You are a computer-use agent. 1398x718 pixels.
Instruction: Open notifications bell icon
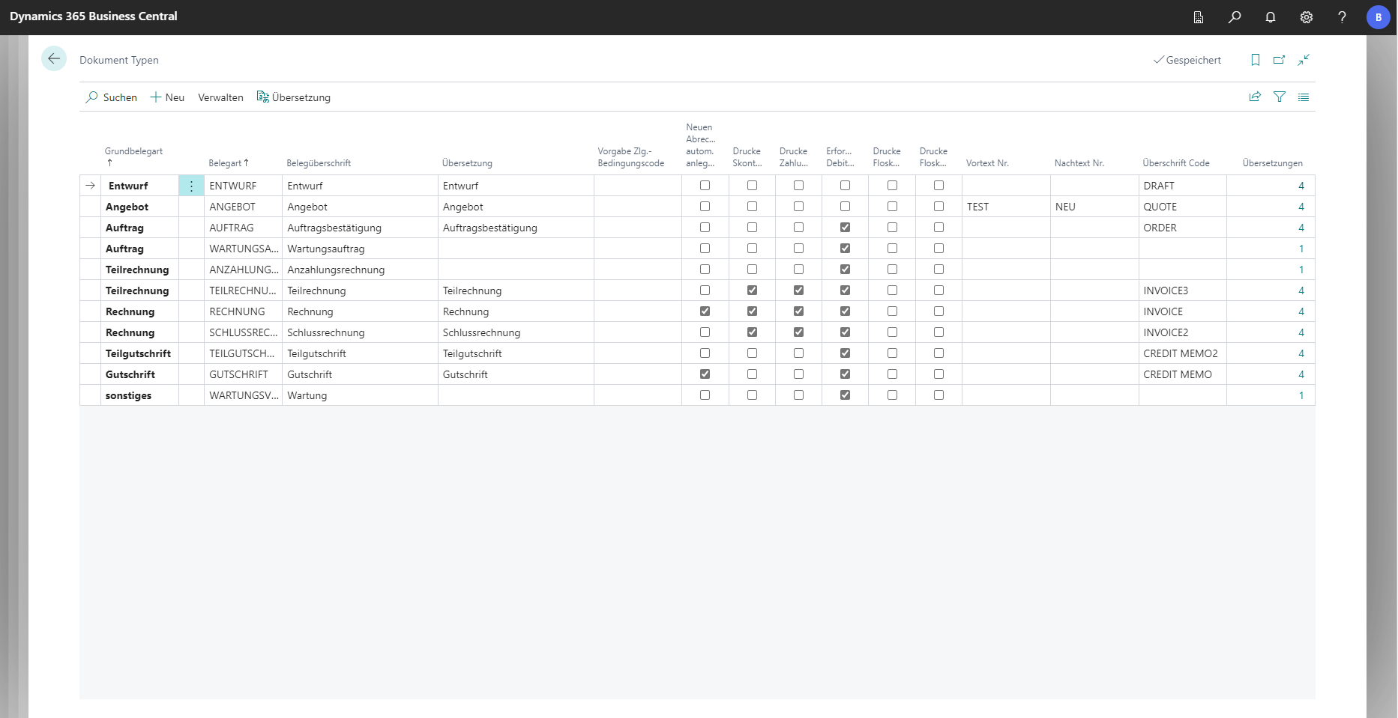[1271, 17]
